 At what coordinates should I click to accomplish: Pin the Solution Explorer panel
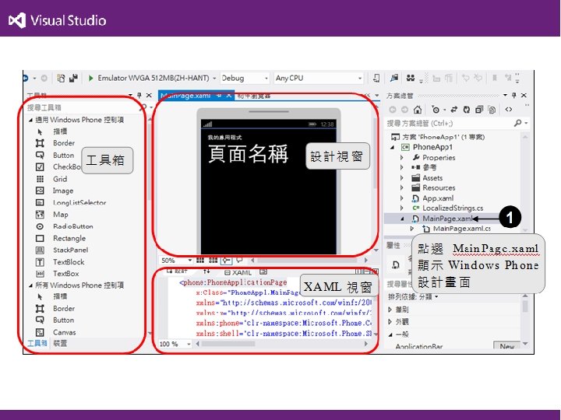(x=513, y=95)
